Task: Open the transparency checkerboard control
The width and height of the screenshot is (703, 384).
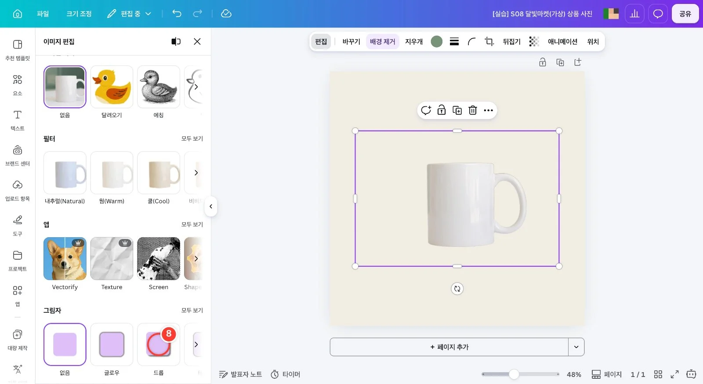Action: (534, 42)
